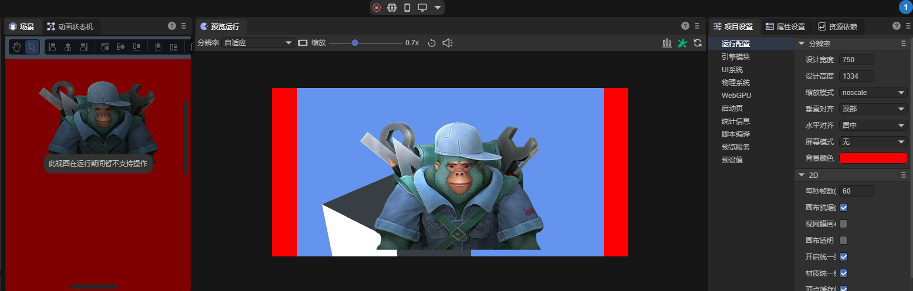
Task: Enable the 视网膜画布 checkbox
Action: tap(843, 224)
